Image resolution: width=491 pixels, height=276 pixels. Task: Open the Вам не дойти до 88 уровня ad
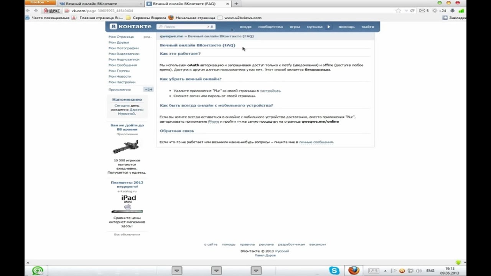127,127
